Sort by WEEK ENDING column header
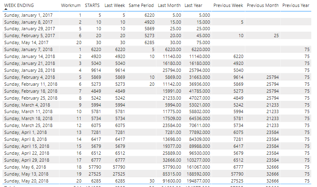The image size is (317, 187). coord(19,5)
